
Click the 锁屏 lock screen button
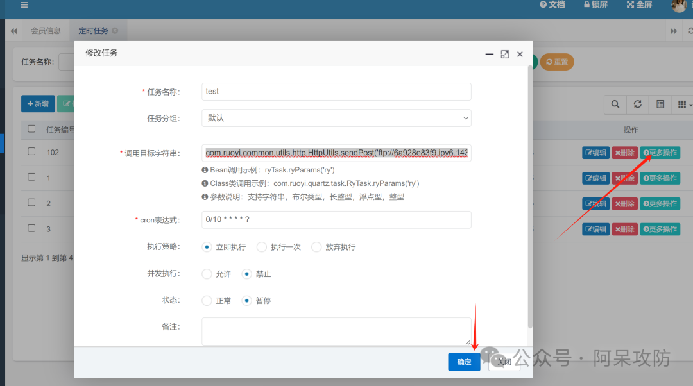[x=595, y=4]
